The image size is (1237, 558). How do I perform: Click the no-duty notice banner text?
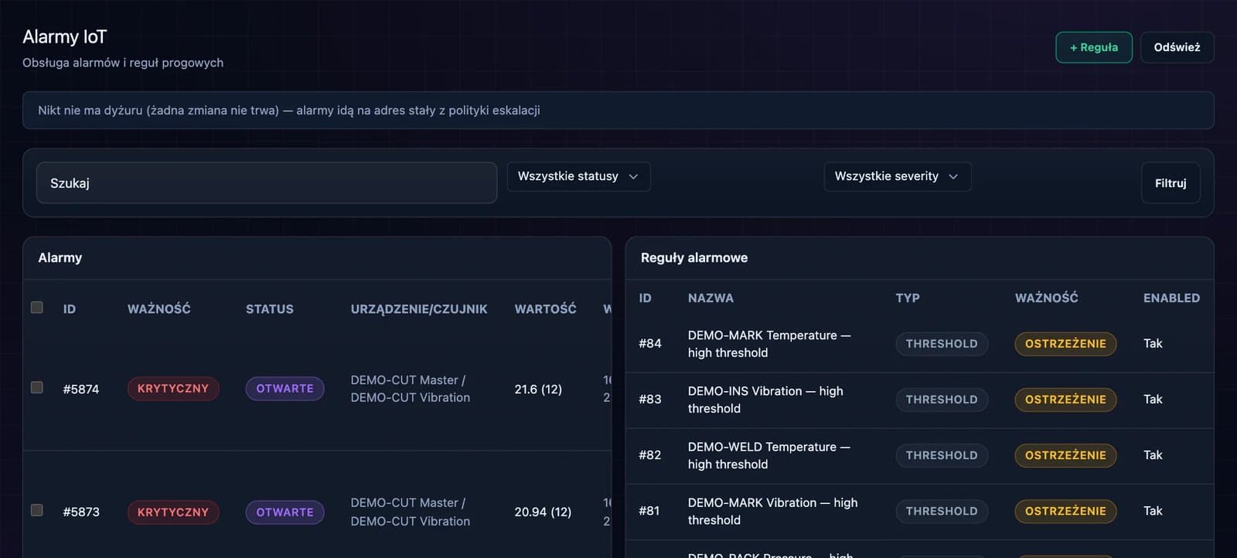click(289, 111)
